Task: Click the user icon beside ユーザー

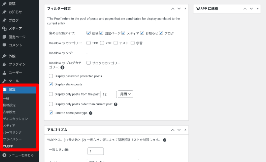Action: [x=4, y=73]
